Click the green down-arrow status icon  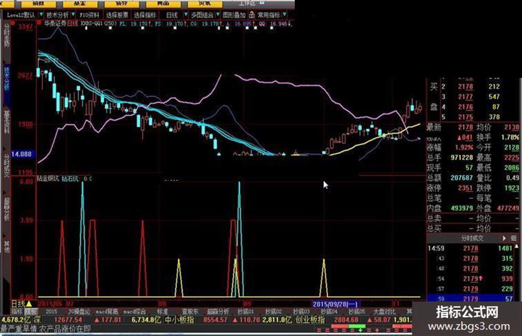[360, 330]
